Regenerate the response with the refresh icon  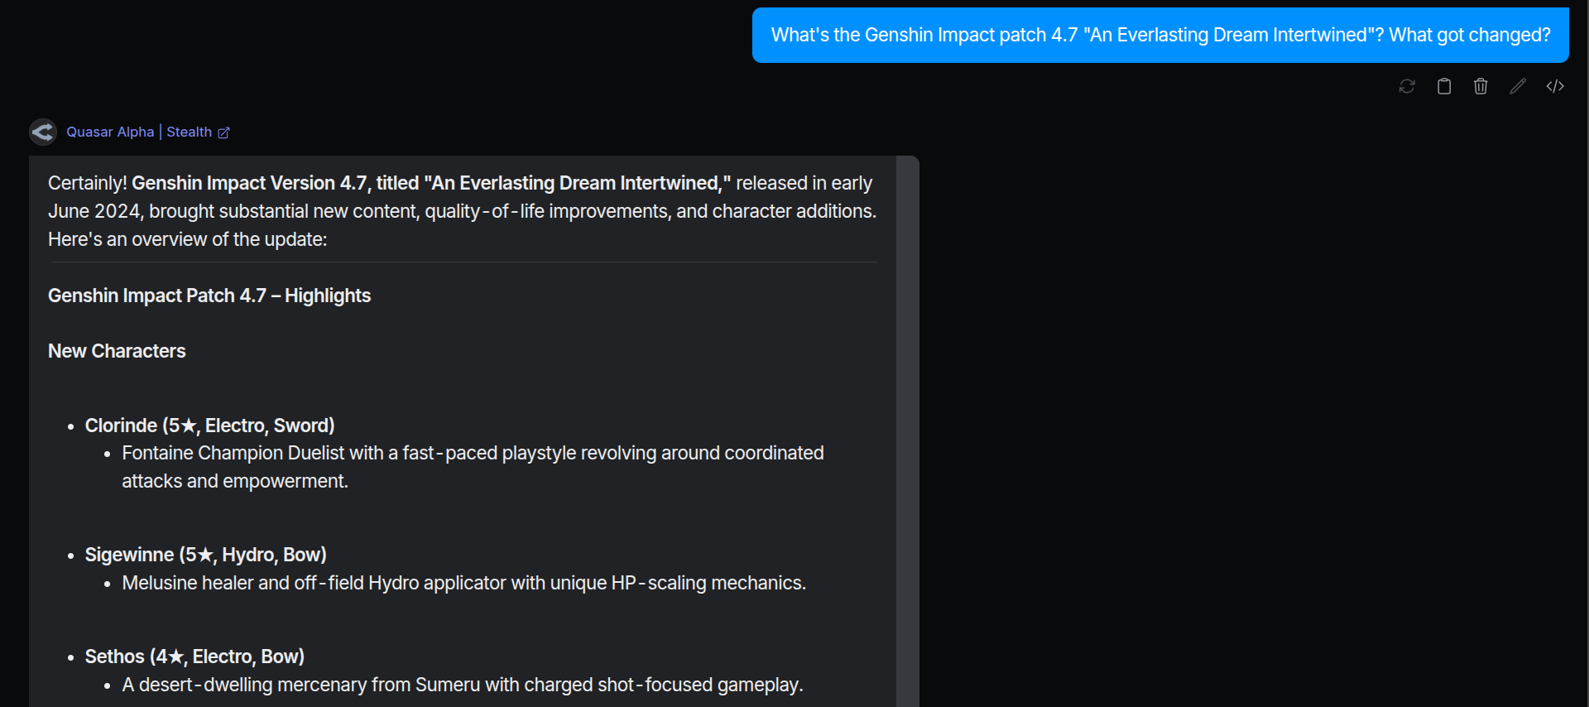(1407, 86)
